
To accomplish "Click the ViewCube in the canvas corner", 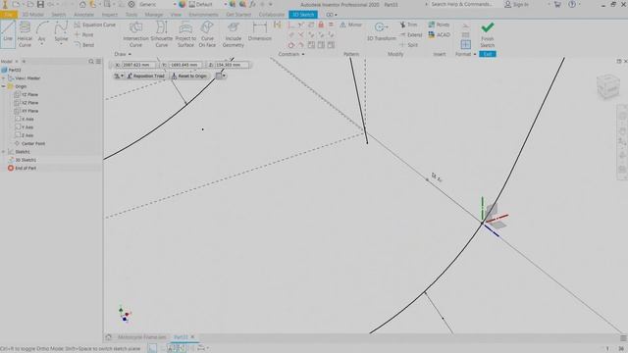I will click(608, 85).
